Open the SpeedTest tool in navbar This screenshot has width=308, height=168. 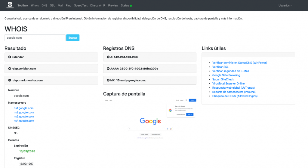click(x=81, y=5)
